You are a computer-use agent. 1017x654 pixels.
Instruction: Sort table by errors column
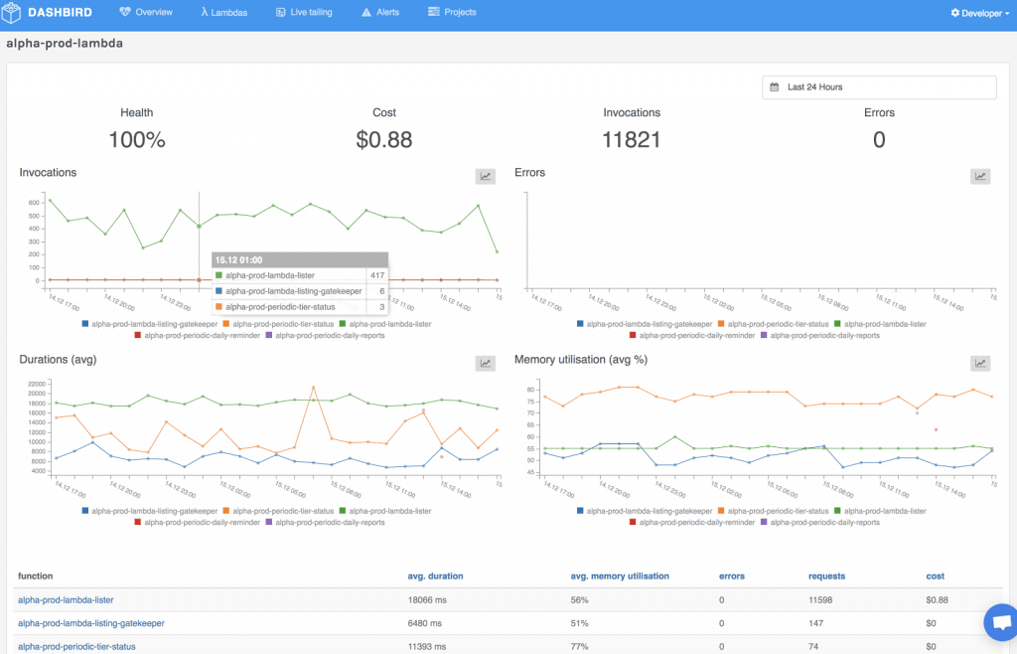(732, 576)
